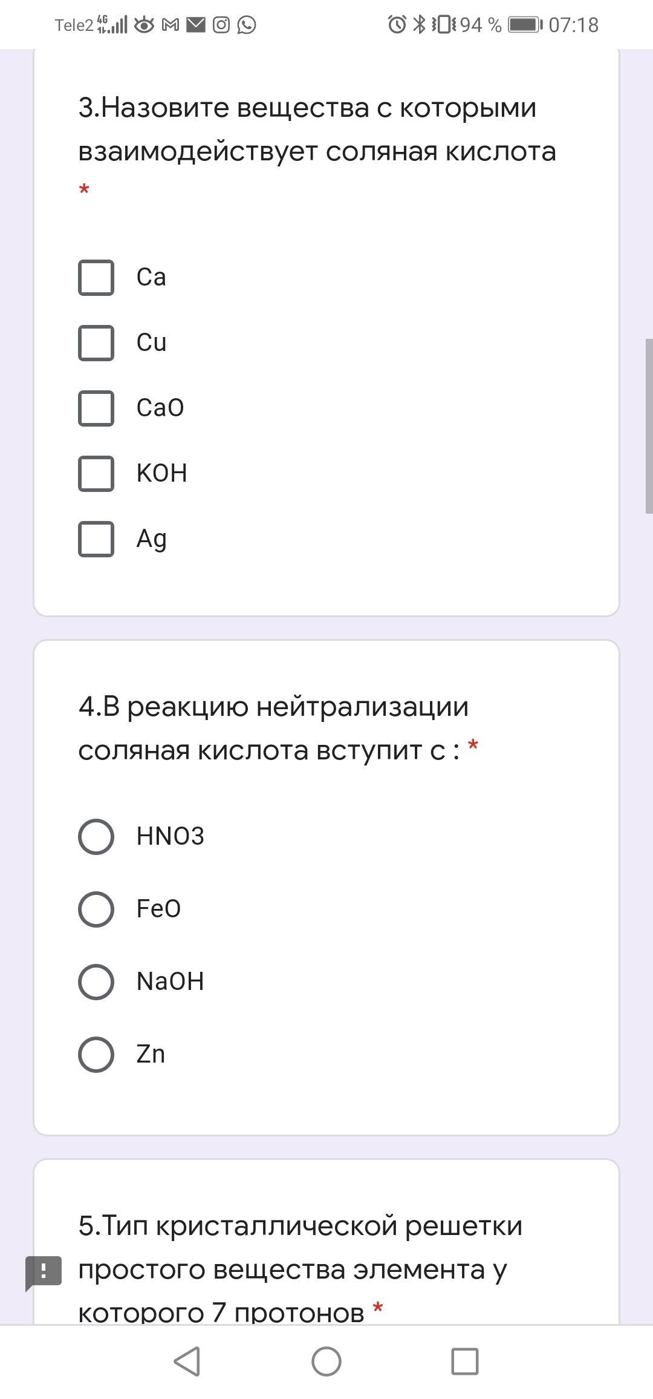The height and width of the screenshot is (1399, 653).
Task: Tap the report problem feedback icon
Action: (x=44, y=1271)
